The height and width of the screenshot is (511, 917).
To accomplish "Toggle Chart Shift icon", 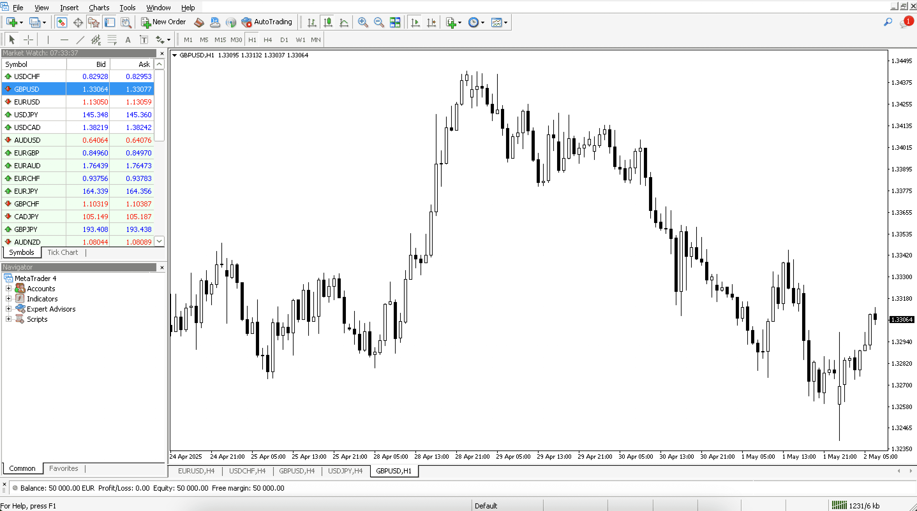I will [431, 22].
